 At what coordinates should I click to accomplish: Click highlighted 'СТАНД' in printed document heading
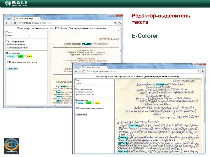pos(86,44)
